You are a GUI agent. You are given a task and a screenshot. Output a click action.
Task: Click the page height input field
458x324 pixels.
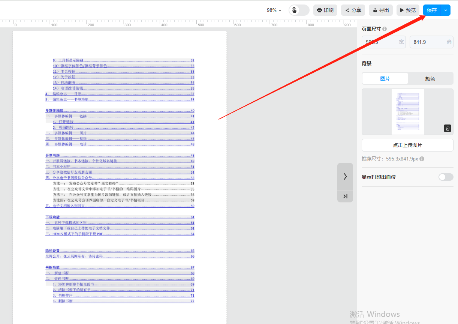pyautogui.click(x=427, y=42)
